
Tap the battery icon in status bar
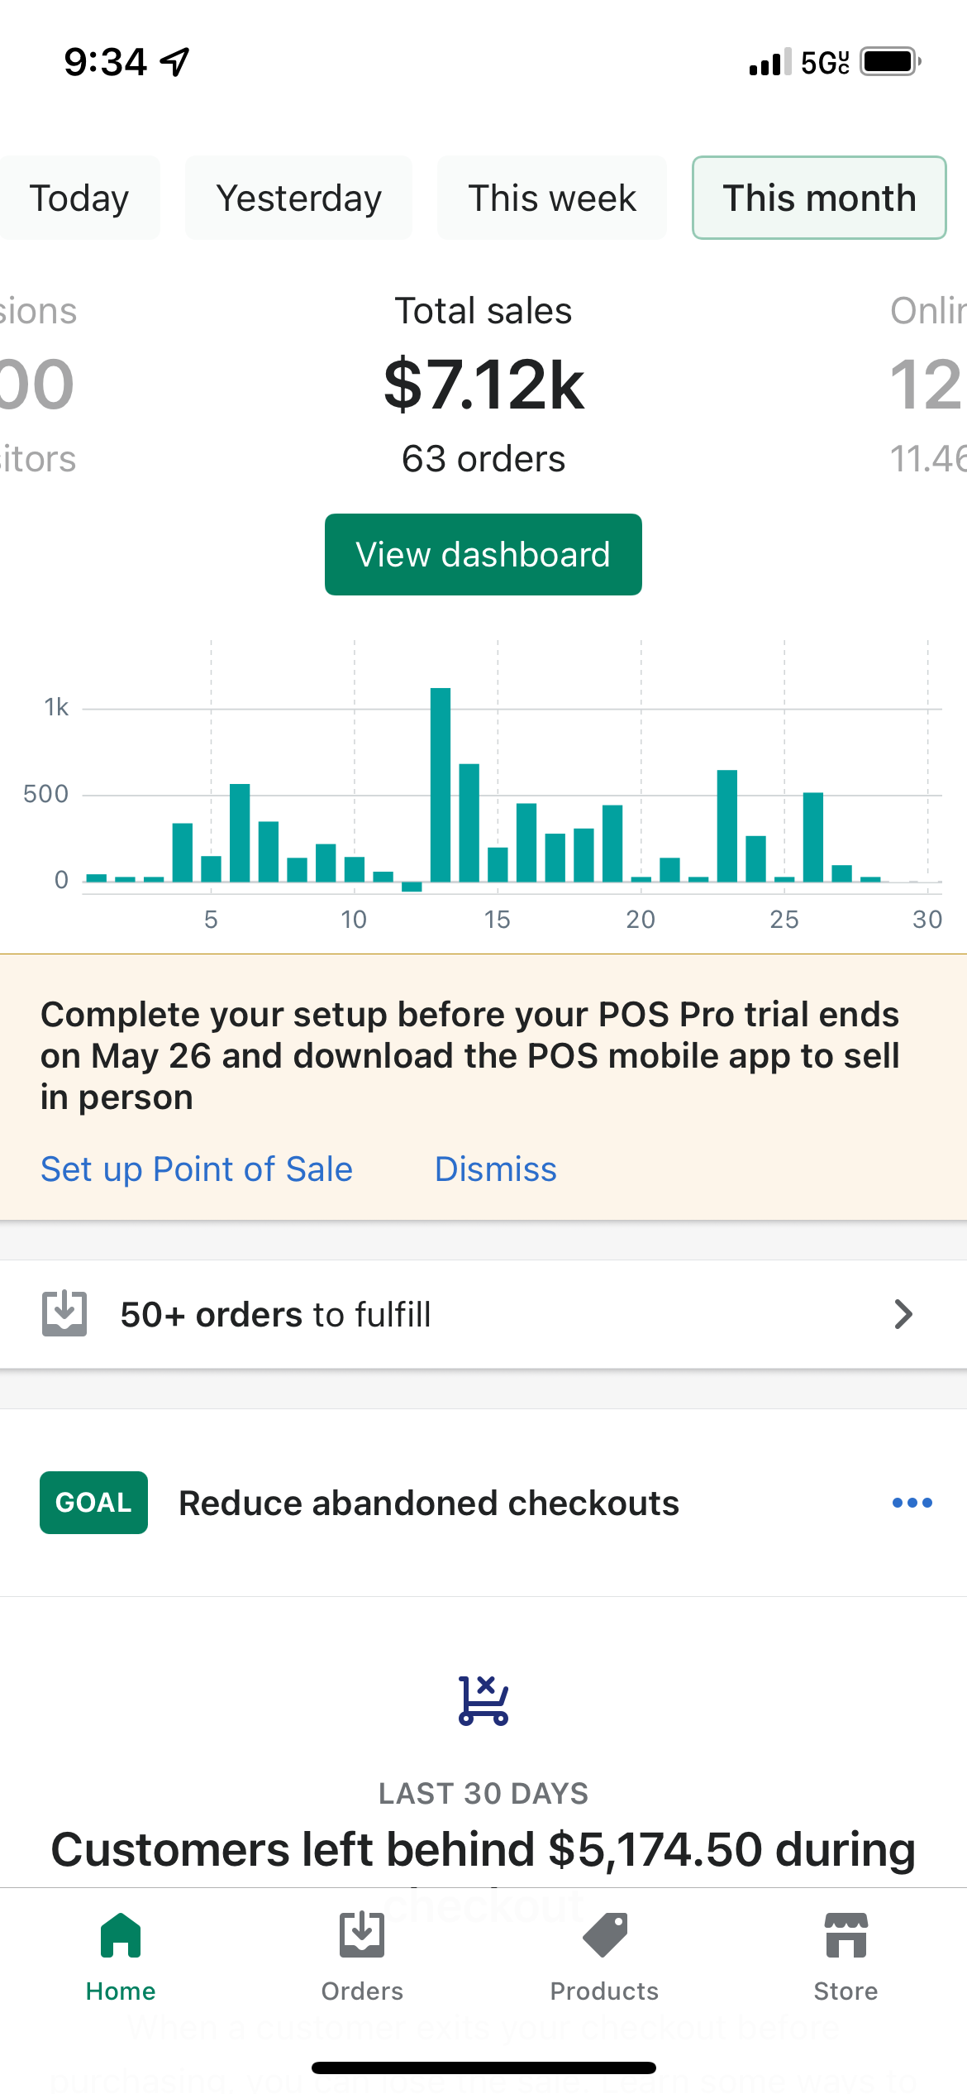(891, 62)
